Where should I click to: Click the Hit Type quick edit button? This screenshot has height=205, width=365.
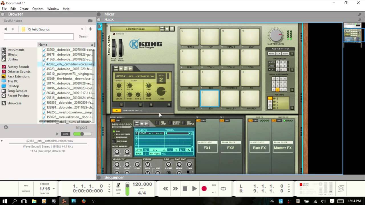point(292,108)
